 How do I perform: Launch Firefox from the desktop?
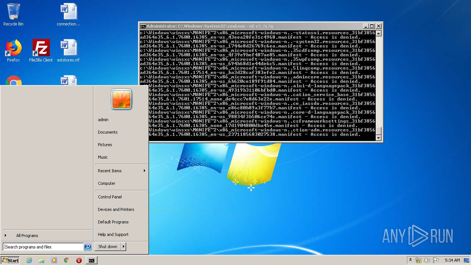pos(13,51)
